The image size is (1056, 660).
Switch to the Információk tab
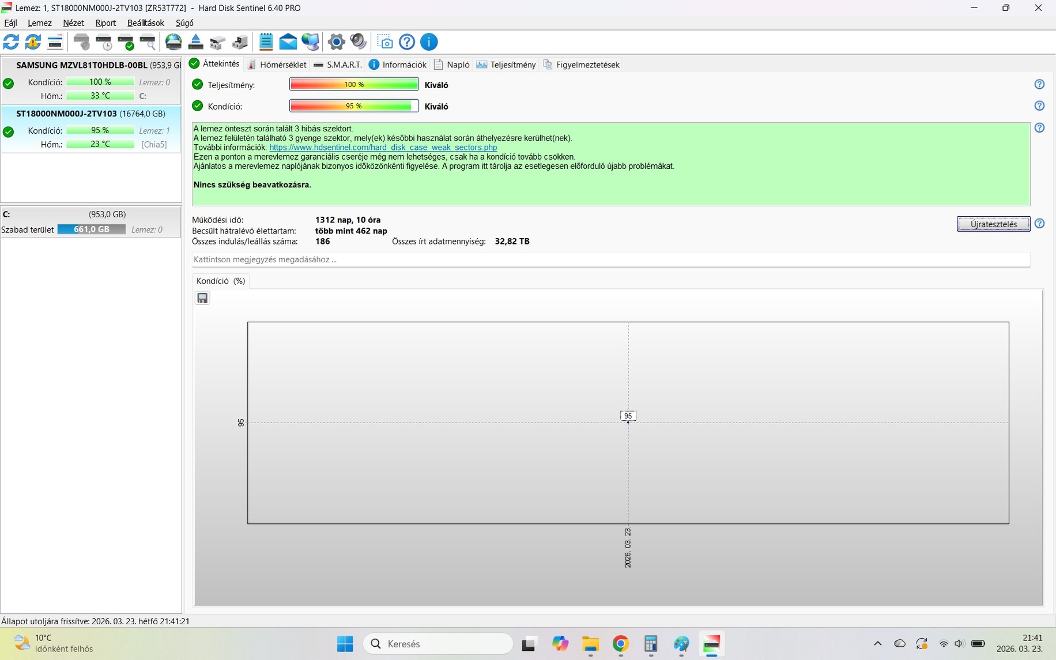pos(398,65)
